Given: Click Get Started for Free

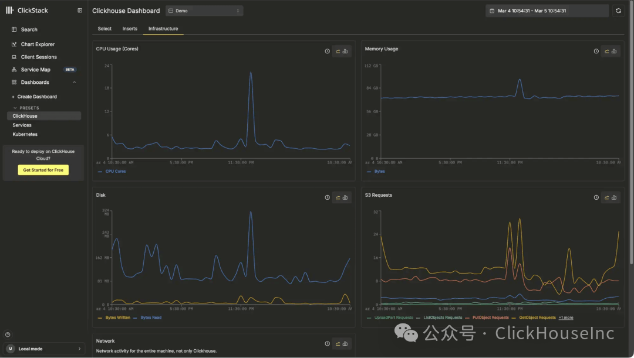Looking at the screenshot, I should (x=43, y=170).
